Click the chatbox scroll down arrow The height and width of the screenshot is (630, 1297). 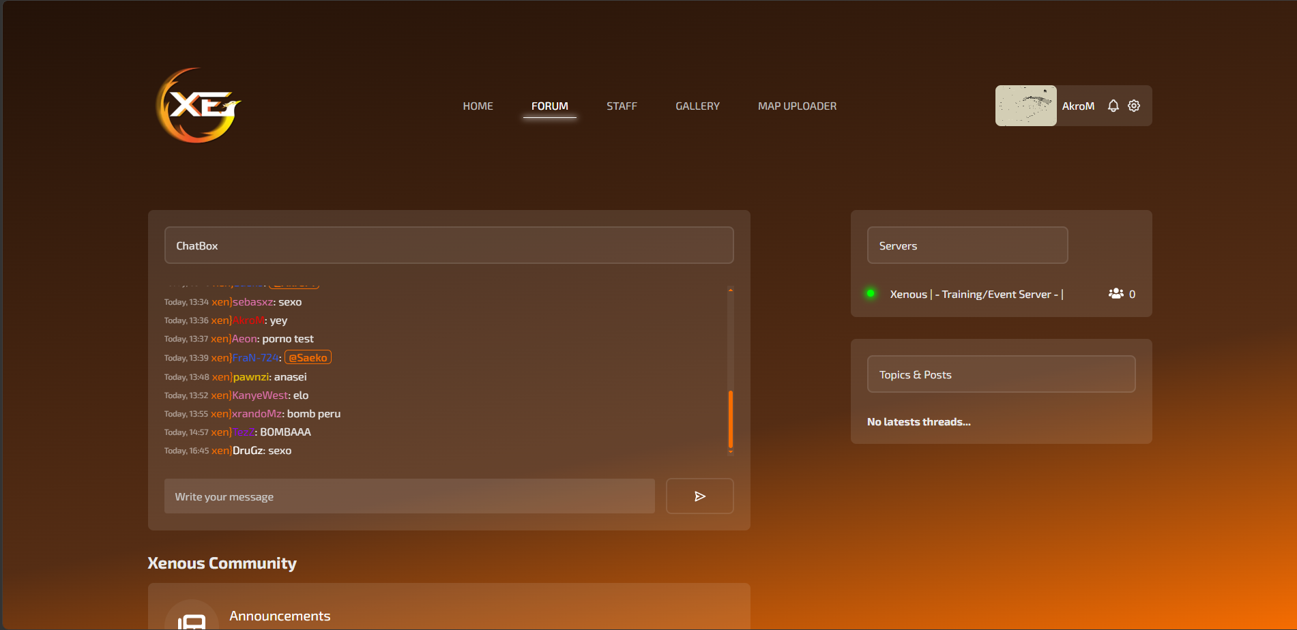click(730, 451)
